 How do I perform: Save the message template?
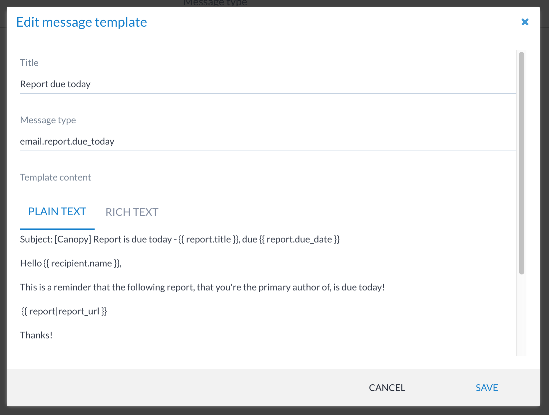486,388
